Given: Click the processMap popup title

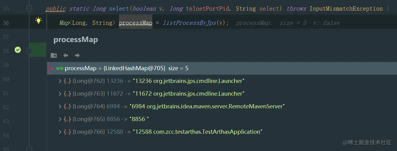Looking at the screenshot, I should (x=76, y=40).
